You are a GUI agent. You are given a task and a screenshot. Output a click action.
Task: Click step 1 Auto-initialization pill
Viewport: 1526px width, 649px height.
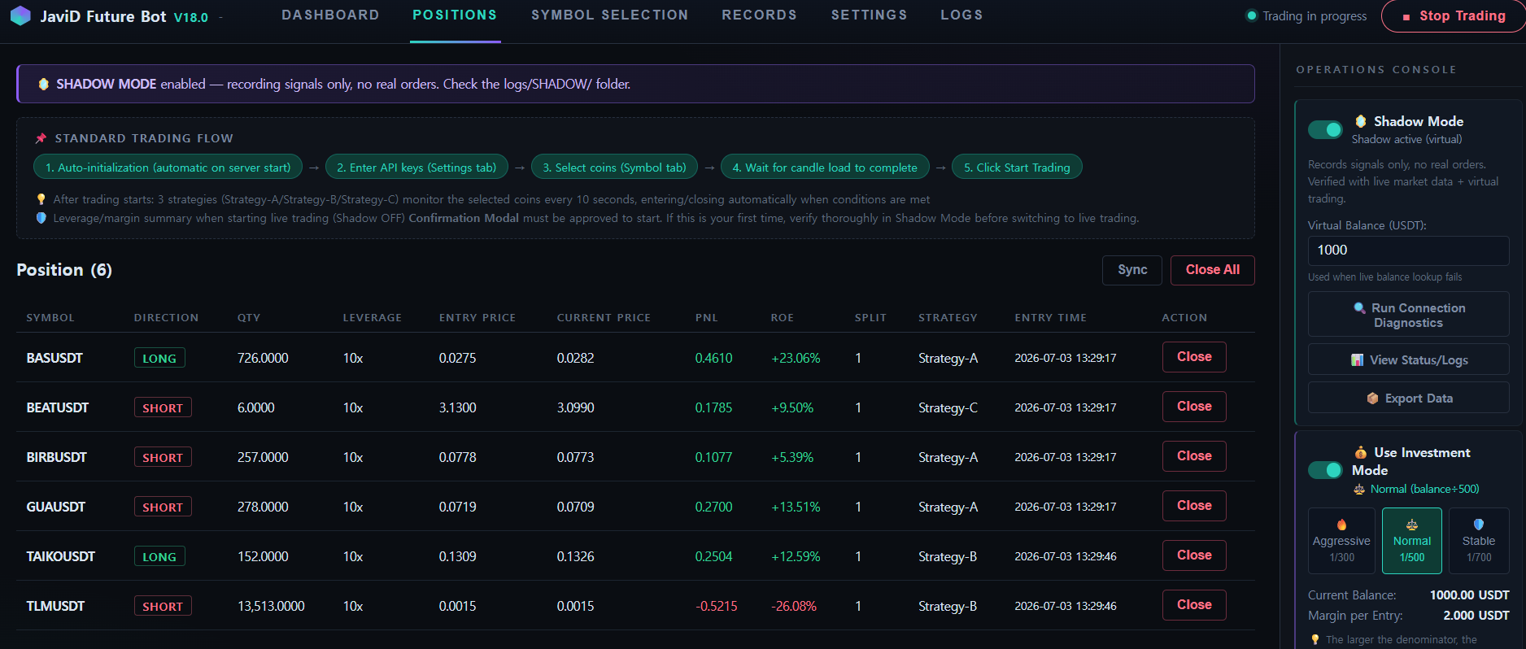click(168, 167)
